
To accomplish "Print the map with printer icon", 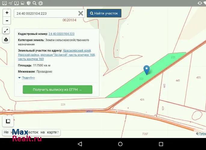I will pos(6,40).
